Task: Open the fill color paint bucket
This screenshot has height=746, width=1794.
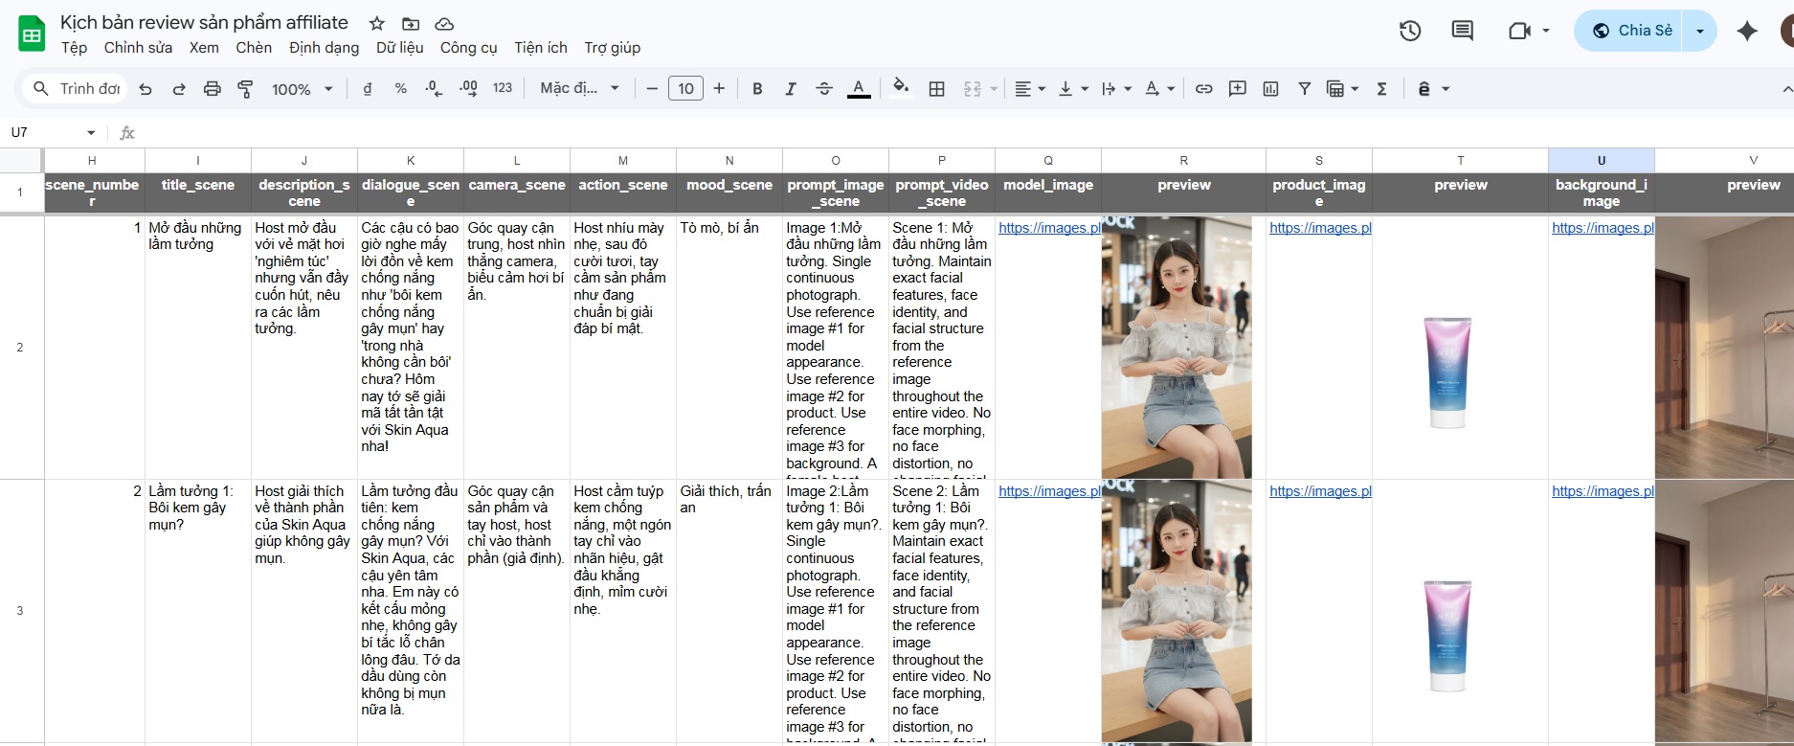Action: [900, 89]
